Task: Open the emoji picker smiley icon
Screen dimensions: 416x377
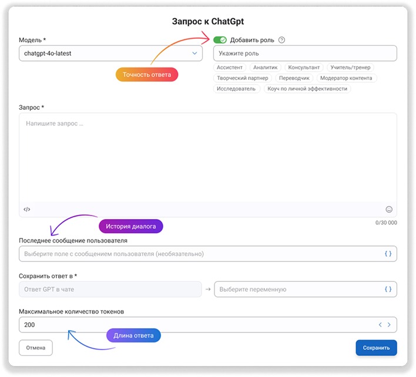Action: [x=389, y=209]
